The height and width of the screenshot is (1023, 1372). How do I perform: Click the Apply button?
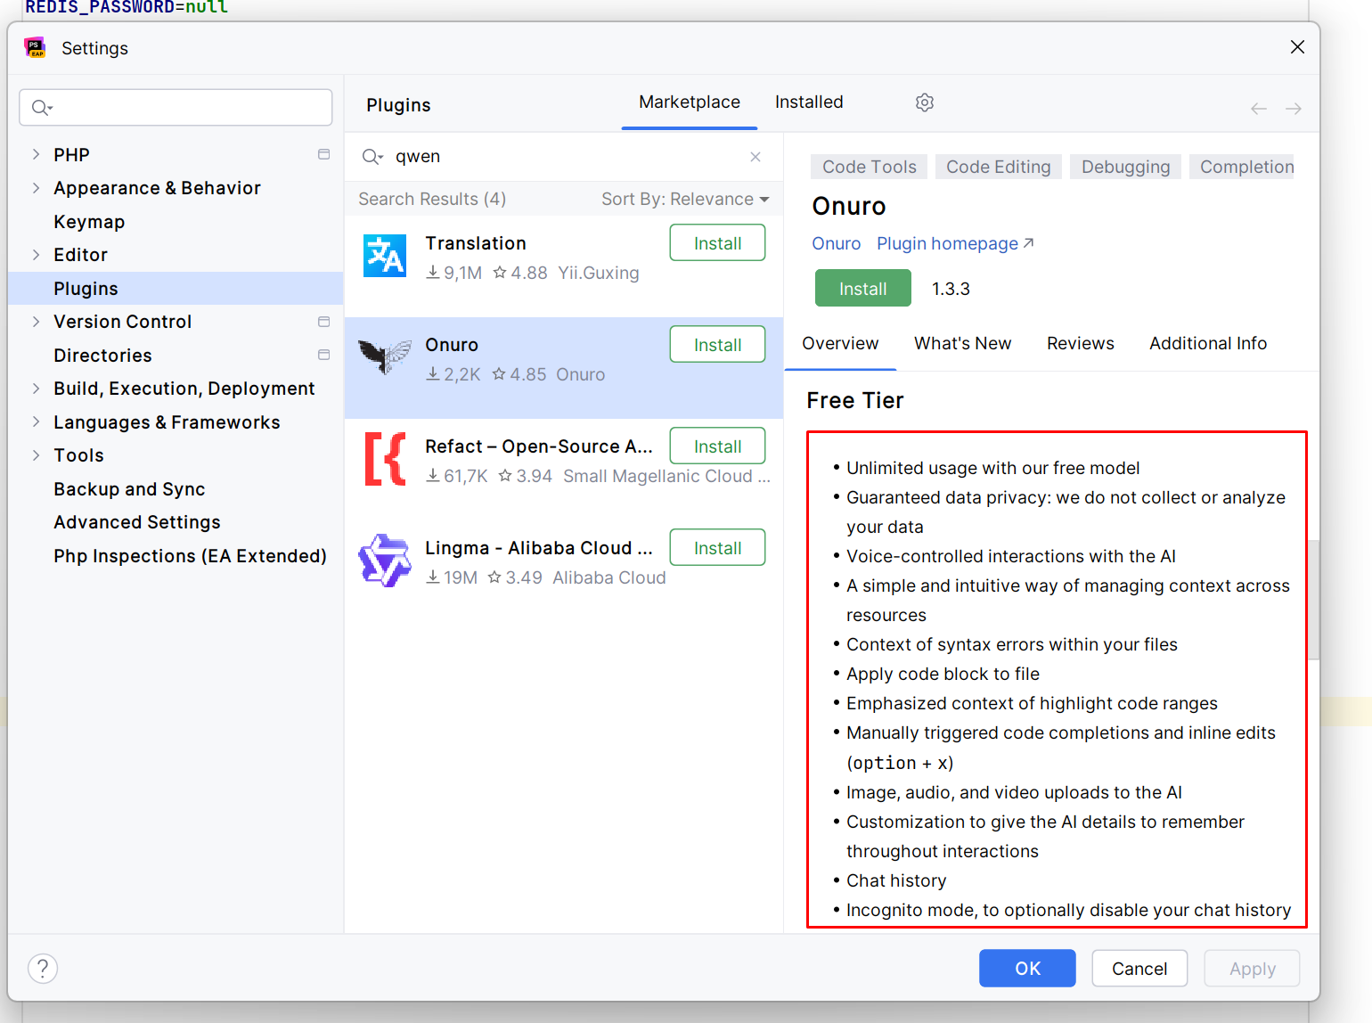1253,969
